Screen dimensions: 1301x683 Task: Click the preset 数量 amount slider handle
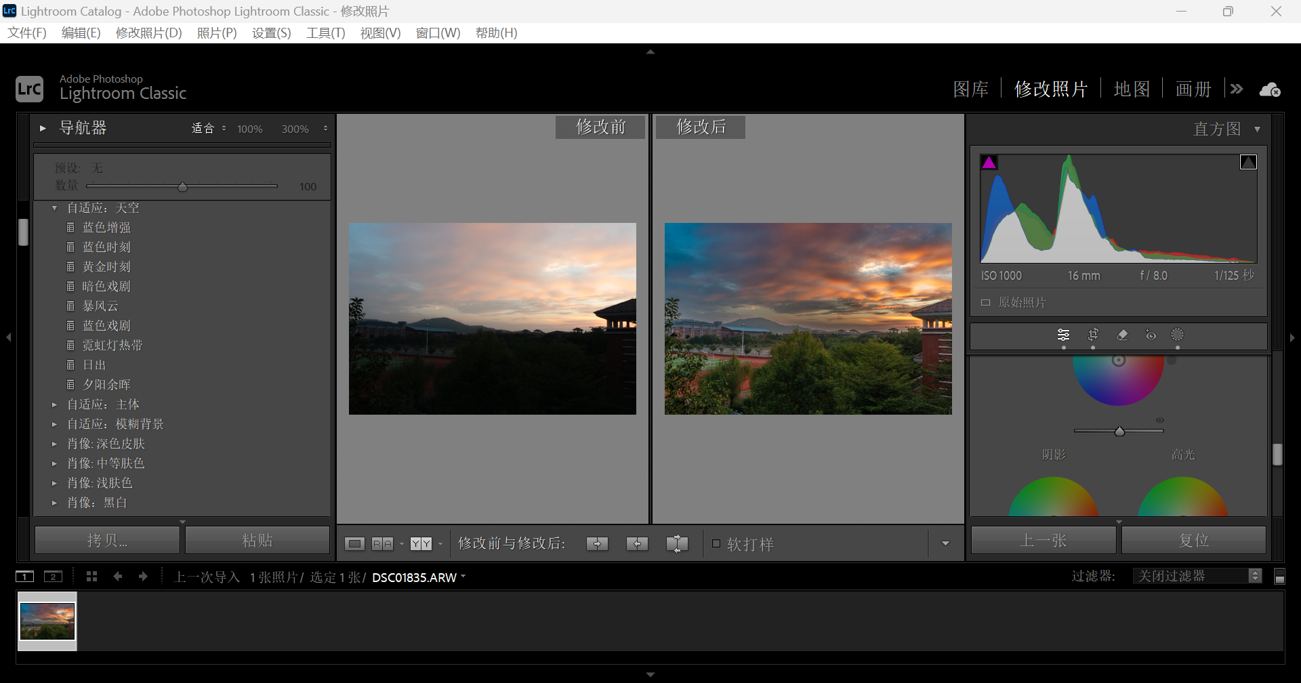(182, 186)
